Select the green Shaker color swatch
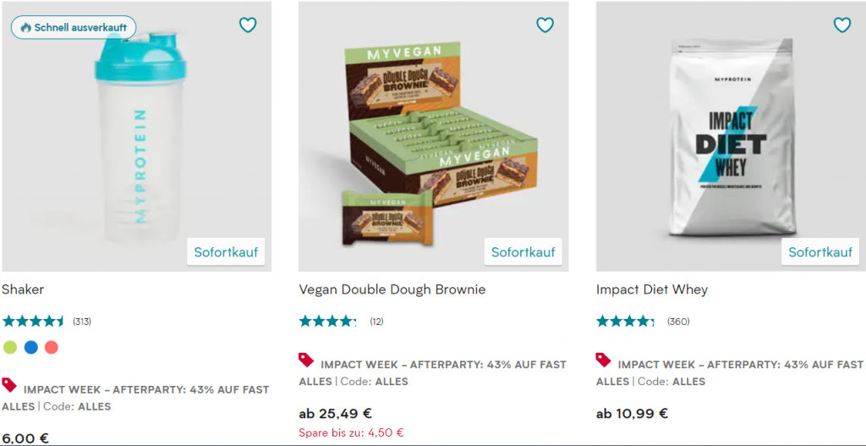Viewport: 866px width, 446px height. click(x=10, y=348)
